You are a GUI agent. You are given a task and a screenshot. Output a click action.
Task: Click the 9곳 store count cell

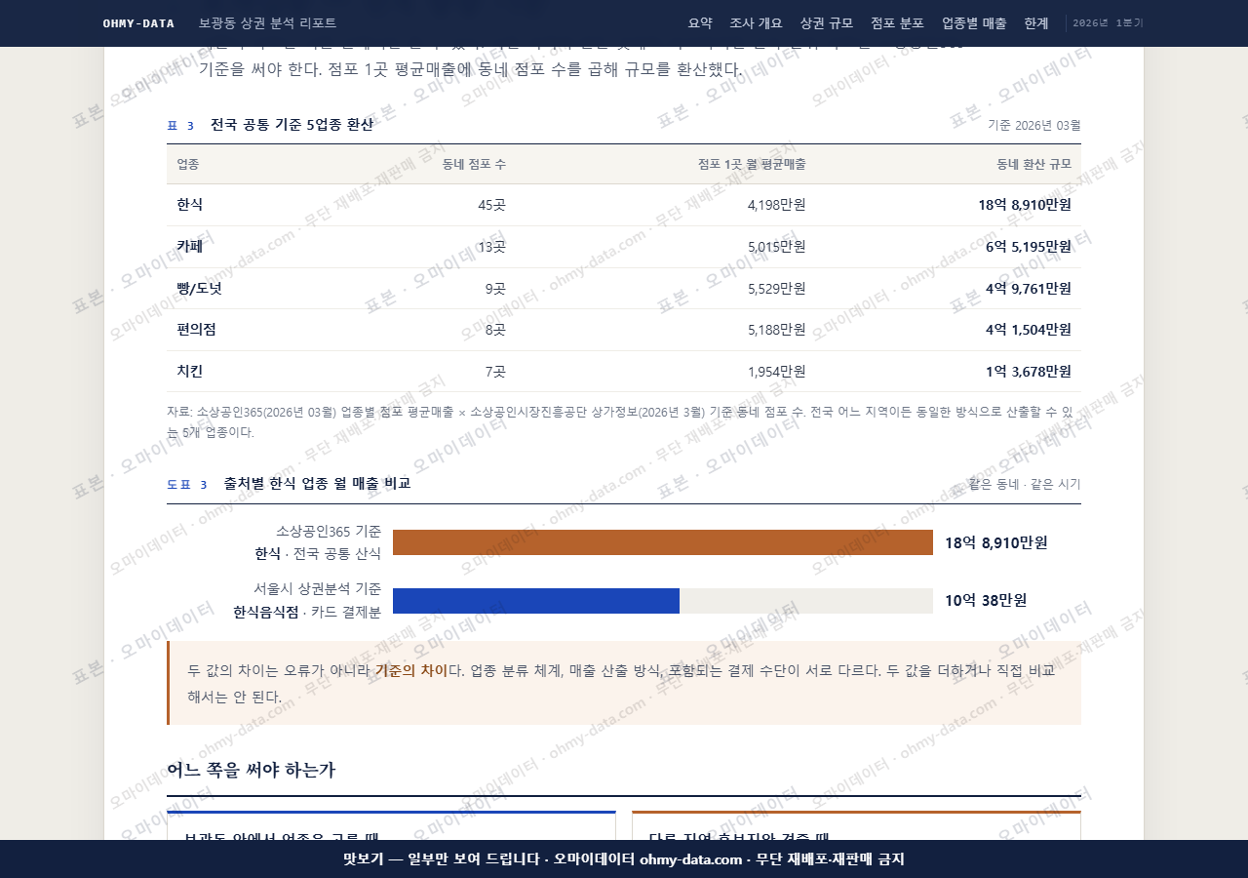click(x=495, y=288)
